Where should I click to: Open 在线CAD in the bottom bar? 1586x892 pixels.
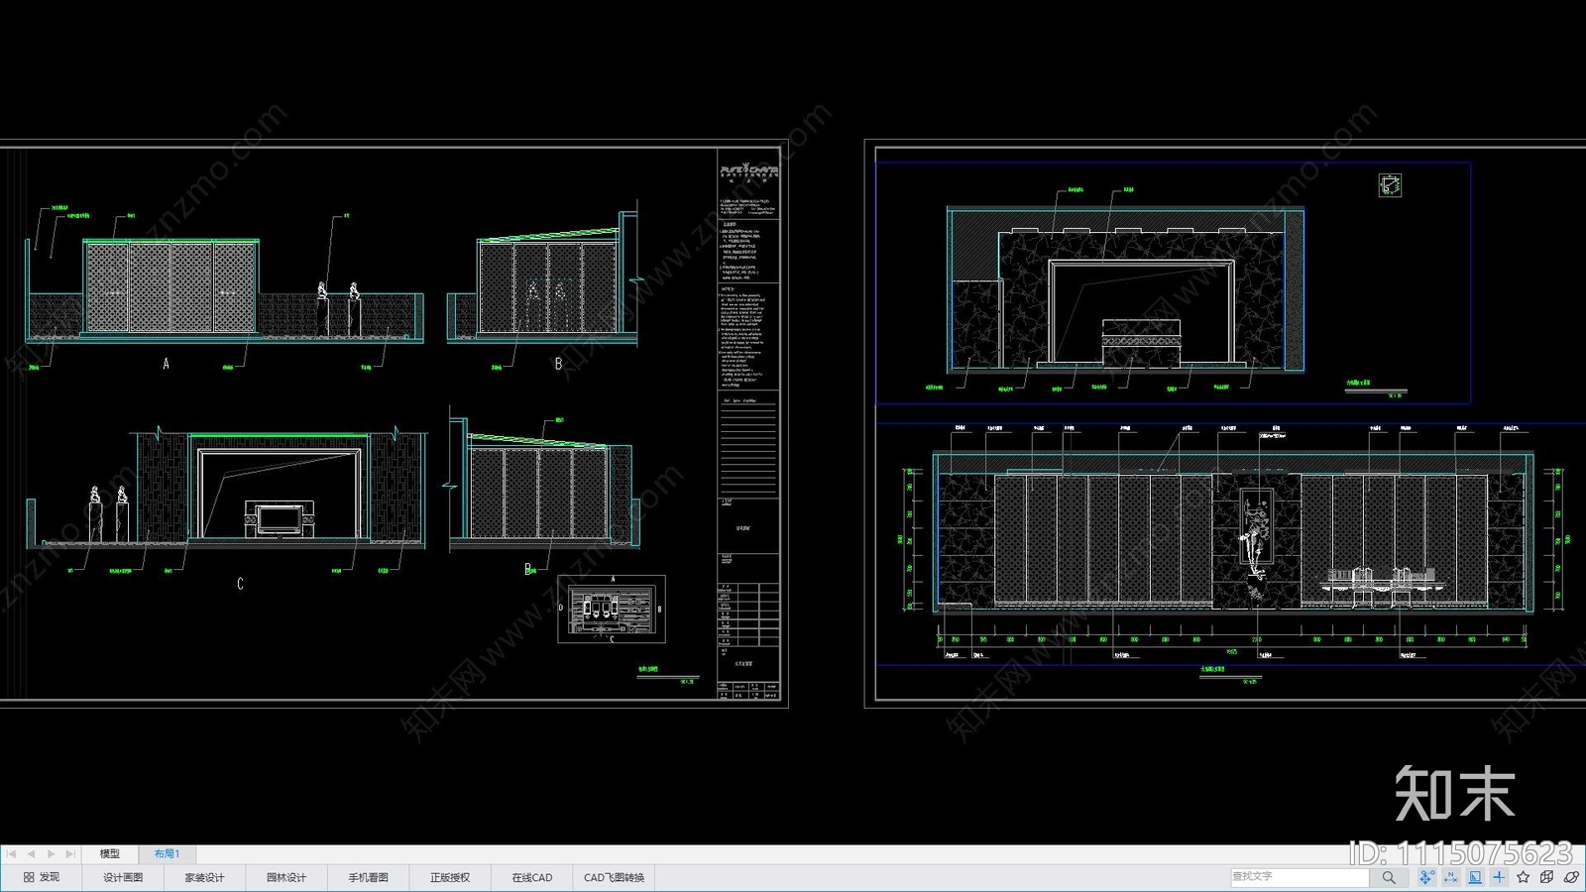(x=531, y=877)
